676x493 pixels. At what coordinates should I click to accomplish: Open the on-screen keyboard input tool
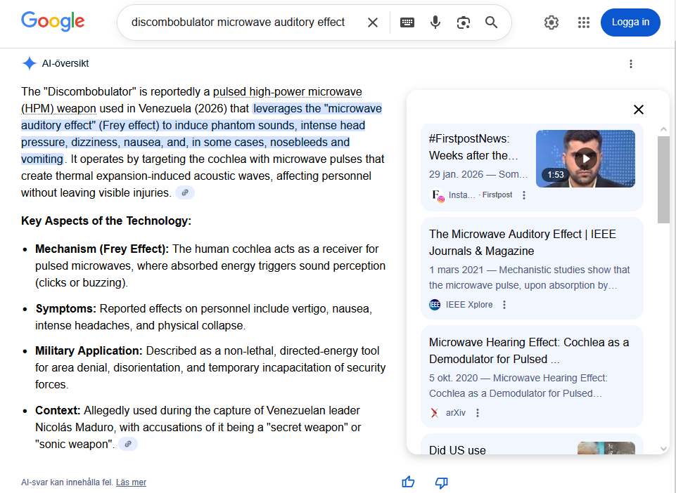pyautogui.click(x=407, y=22)
